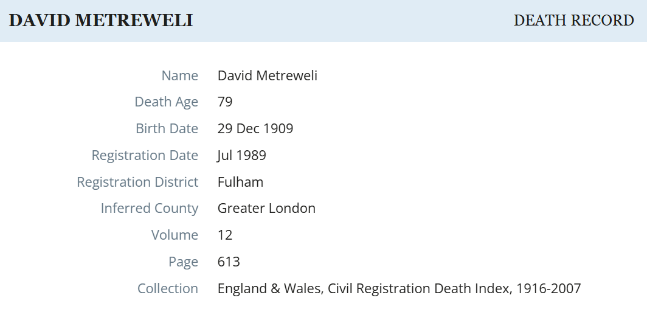Image resolution: width=647 pixels, height=323 pixels.
Task: Select the county value Greater London
Action: point(266,208)
